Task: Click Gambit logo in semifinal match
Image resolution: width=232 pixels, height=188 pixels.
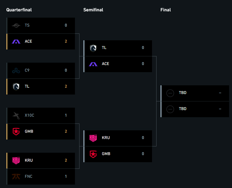Action: 93,154
